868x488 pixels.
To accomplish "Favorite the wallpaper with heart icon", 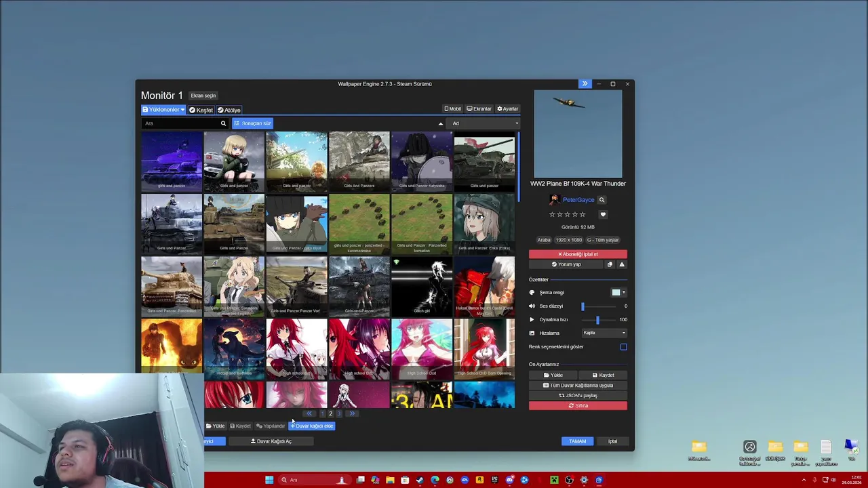I will [x=603, y=215].
